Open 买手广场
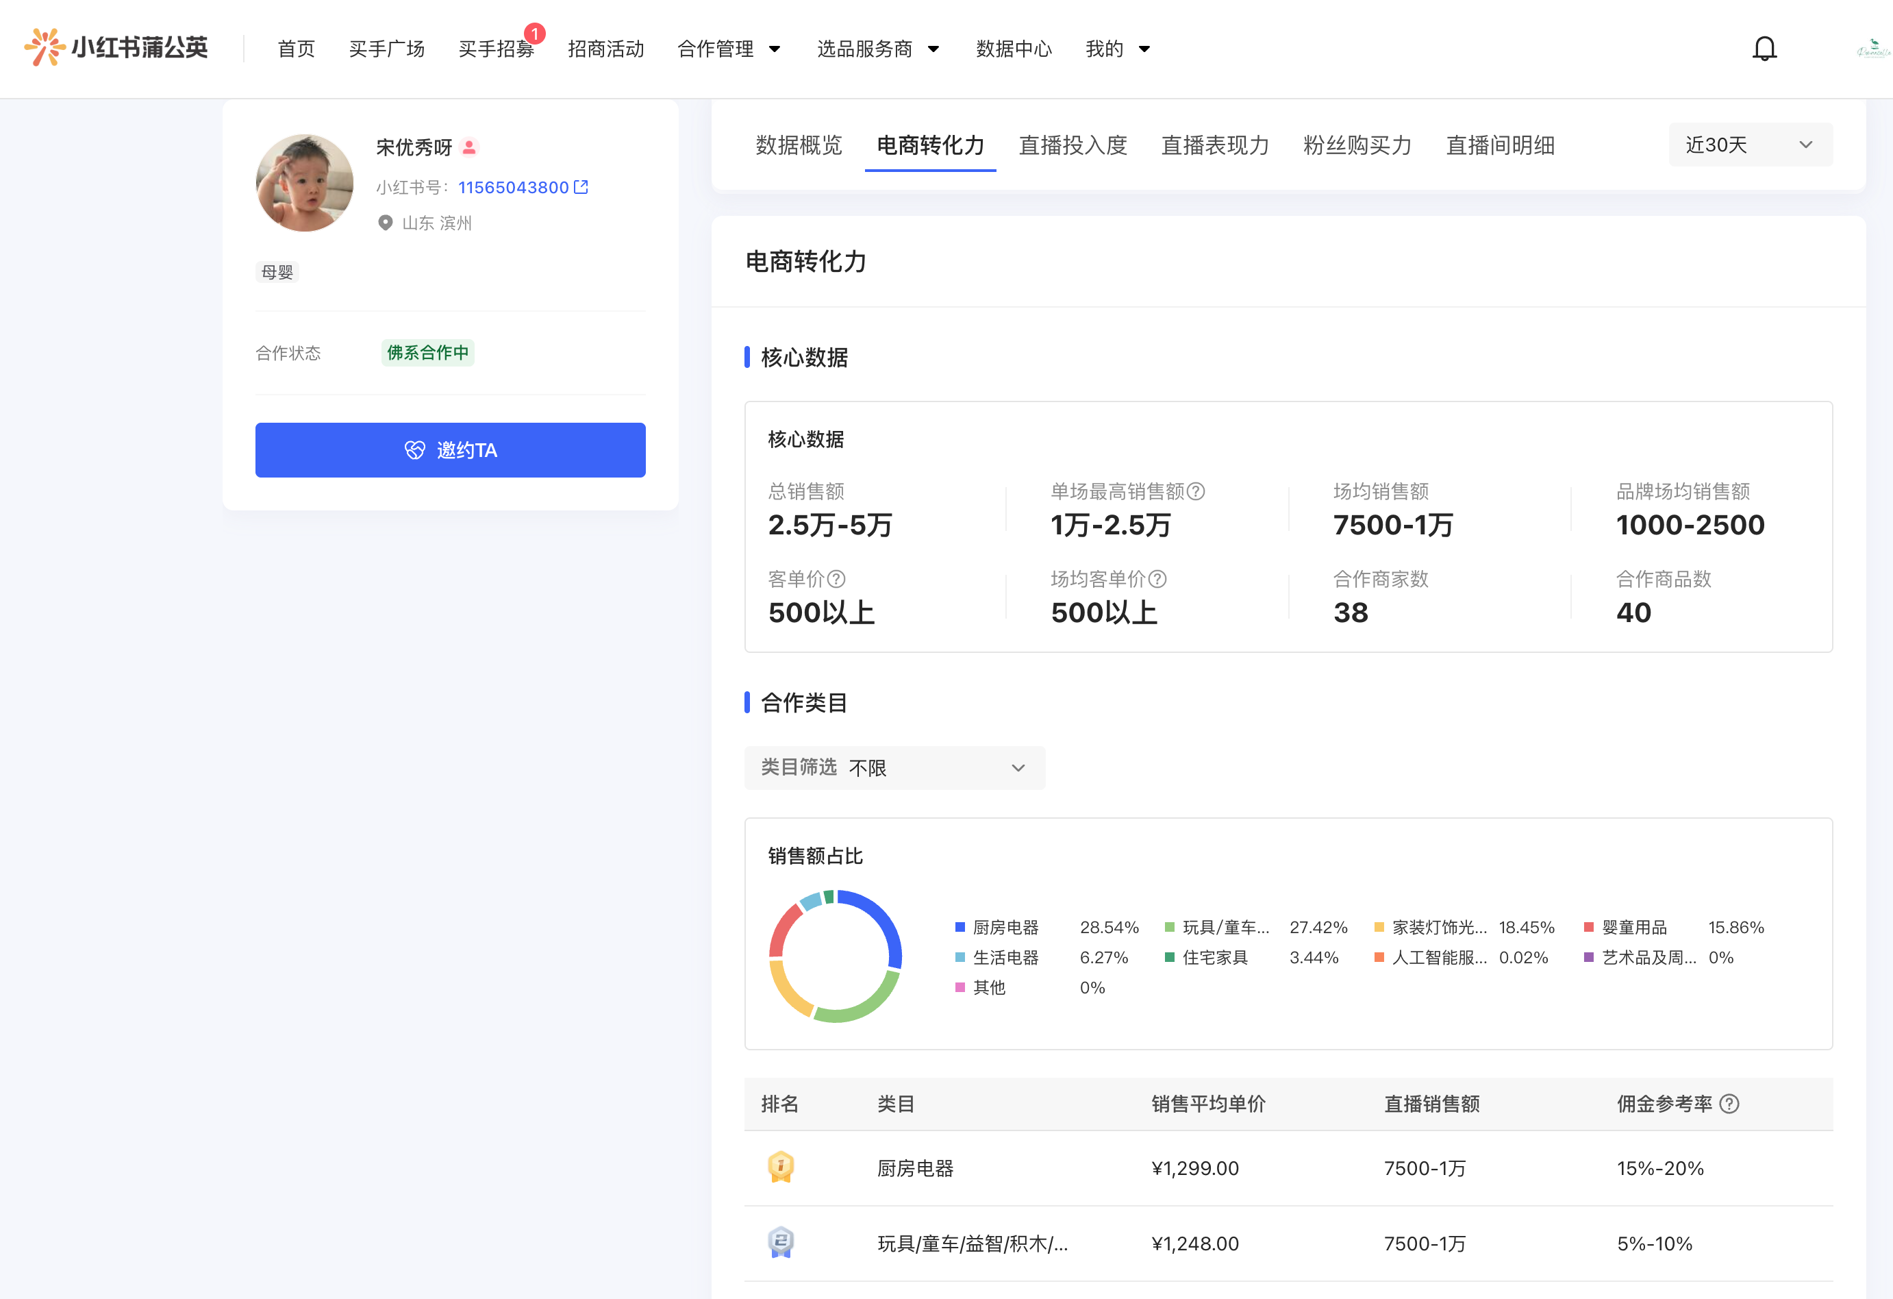This screenshot has width=1893, height=1299. (x=387, y=49)
